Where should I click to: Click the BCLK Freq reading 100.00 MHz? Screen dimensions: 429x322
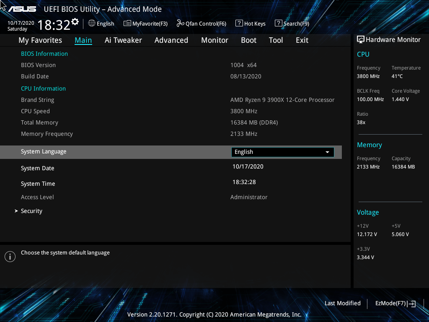tap(370, 99)
